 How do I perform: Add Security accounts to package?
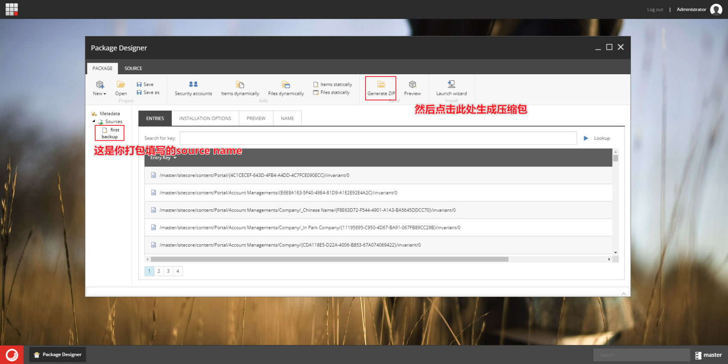coord(193,88)
